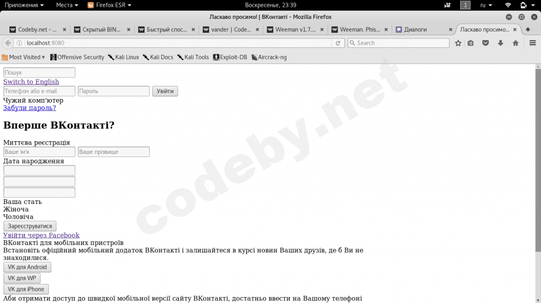Switch to the Weeman v1.7 tab
Image resolution: width=541 pixels, height=303 pixels.
295,30
